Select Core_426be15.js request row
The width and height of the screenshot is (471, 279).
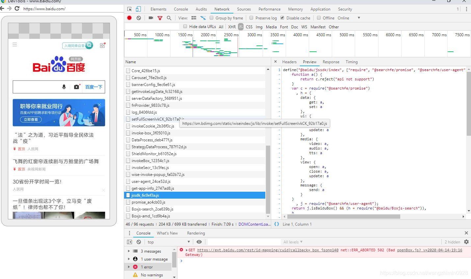195,70
